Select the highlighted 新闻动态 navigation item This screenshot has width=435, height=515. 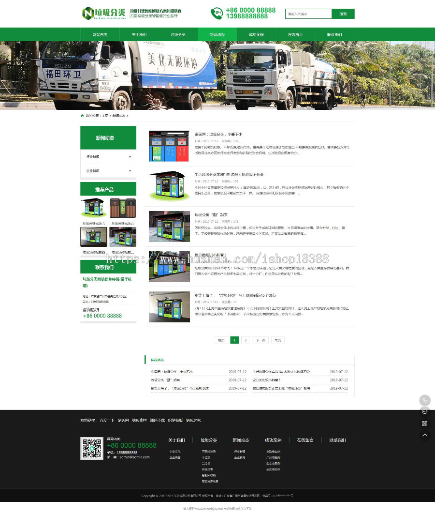coord(217,34)
